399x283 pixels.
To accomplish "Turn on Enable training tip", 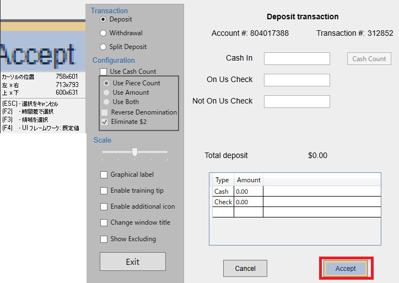I will point(104,191).
